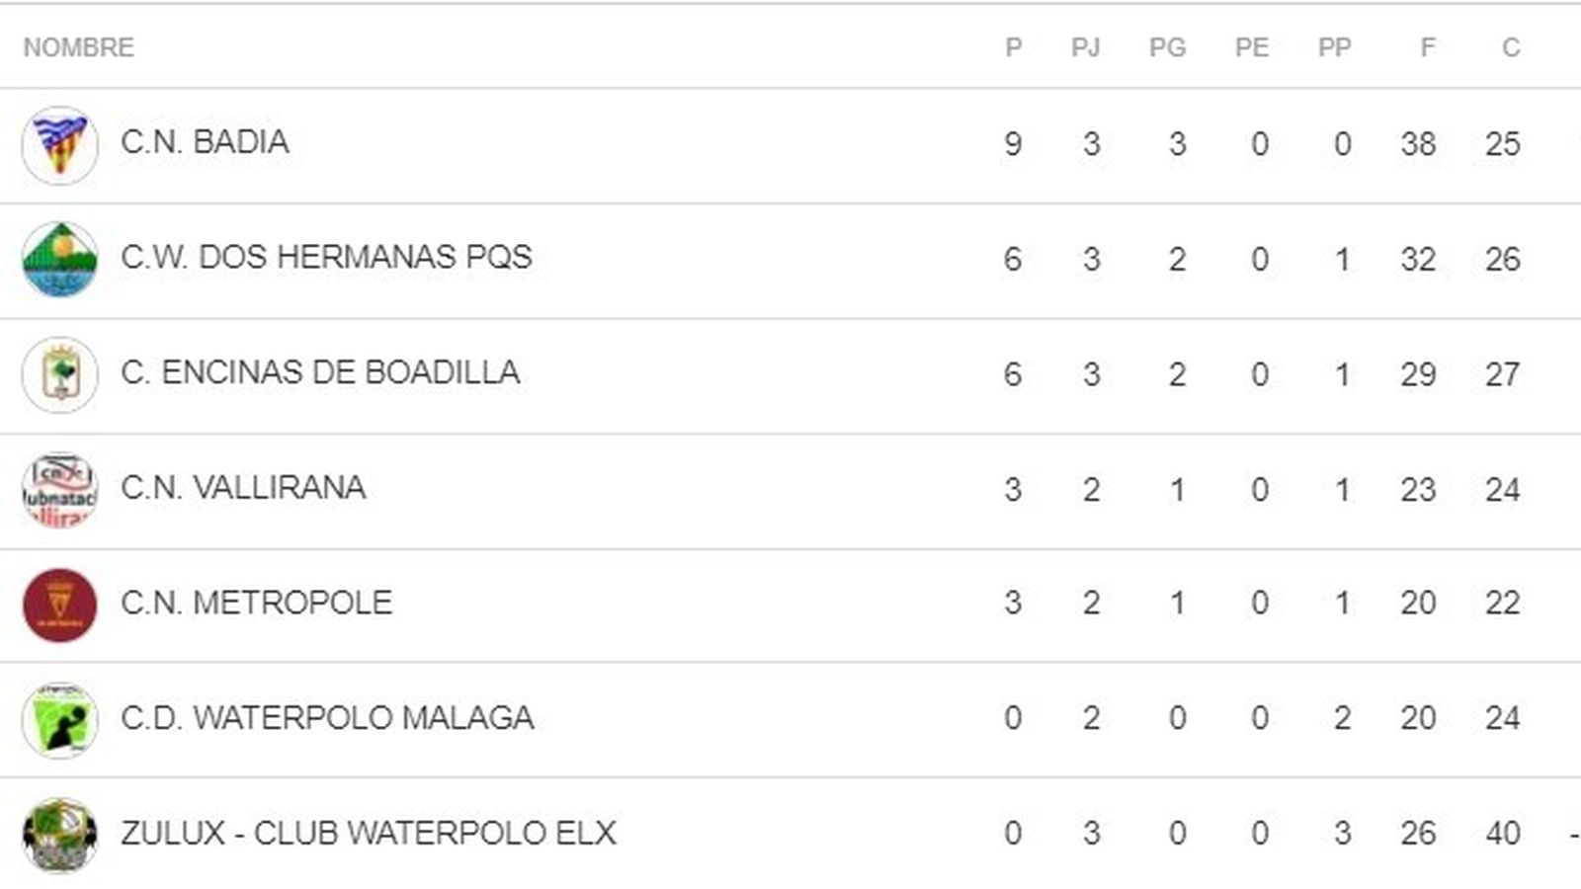The height and width of the screenshot is (889, 1581).
Task: Open the C.D. WATERPOLO MALAGA name
Action: click(x=327, y=718)
